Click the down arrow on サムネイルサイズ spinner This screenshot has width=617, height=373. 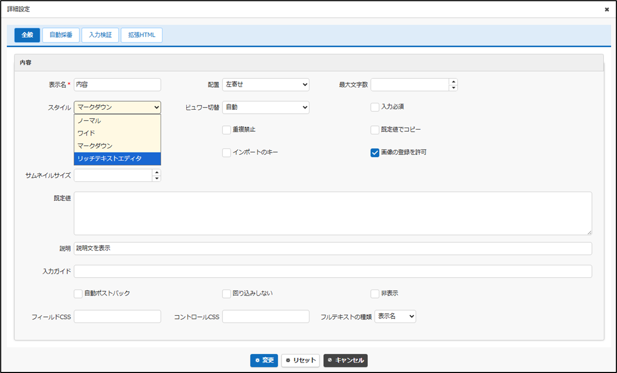coord(156,178)
